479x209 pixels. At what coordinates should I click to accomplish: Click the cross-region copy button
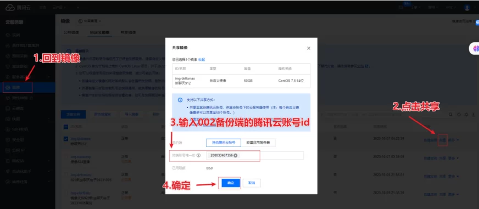pos(102,115)
